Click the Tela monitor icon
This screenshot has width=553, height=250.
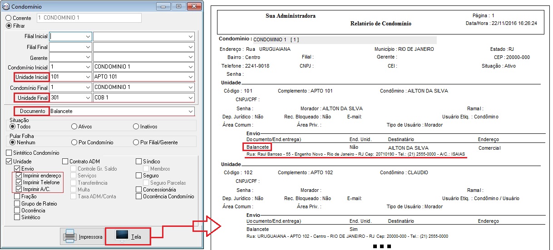(121, 235)
